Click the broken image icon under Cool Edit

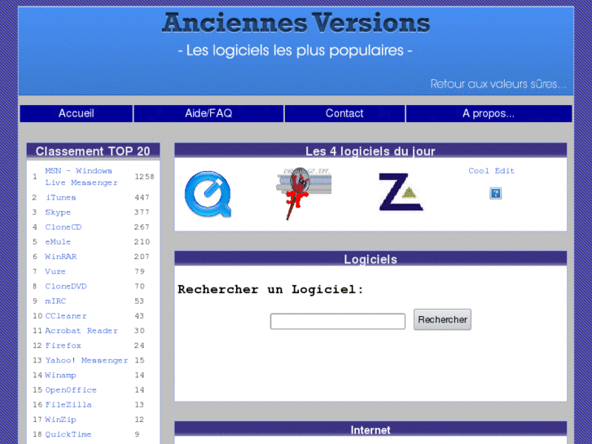pyautogui.click(x=495, y=193)
